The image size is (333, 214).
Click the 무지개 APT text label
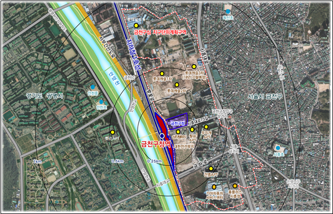click(207, 135)
